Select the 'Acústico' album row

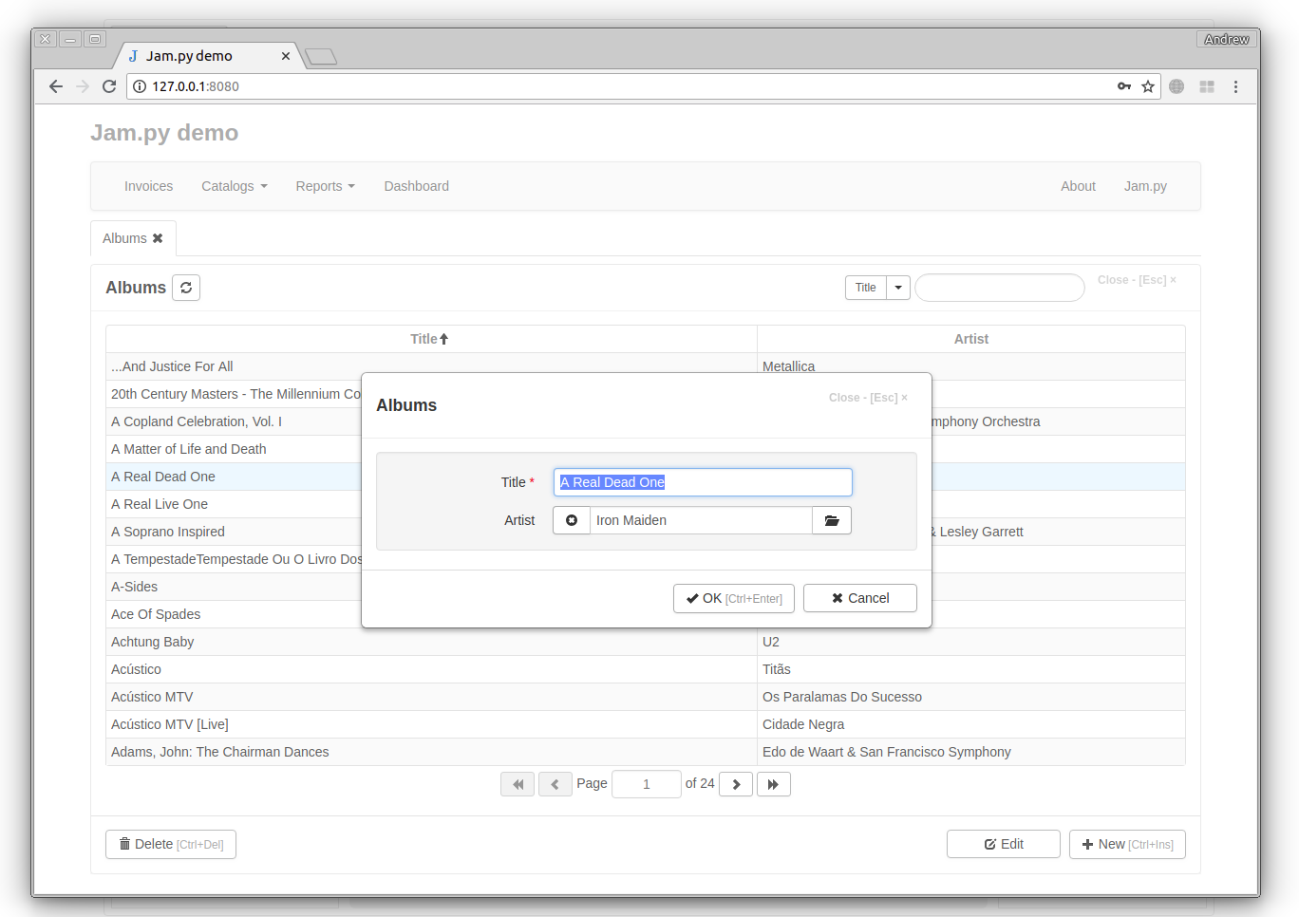click(646, 669)
